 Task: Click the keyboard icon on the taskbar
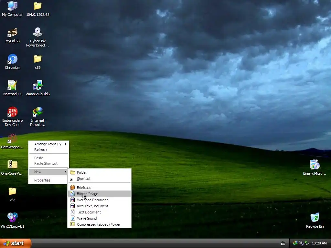pos(283,243)
